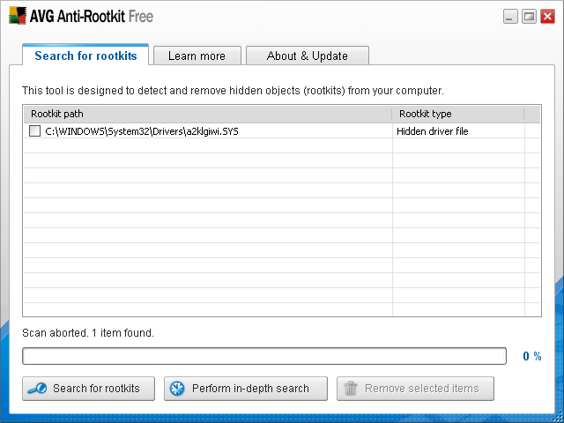Check the a2klgiwi.SYS rootkit checkbox
Screen dimensions: 564x423
pyautogui.click(x=34, y=131)
